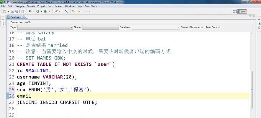Click the New file toolbar icon

click(x=5, y=11)
